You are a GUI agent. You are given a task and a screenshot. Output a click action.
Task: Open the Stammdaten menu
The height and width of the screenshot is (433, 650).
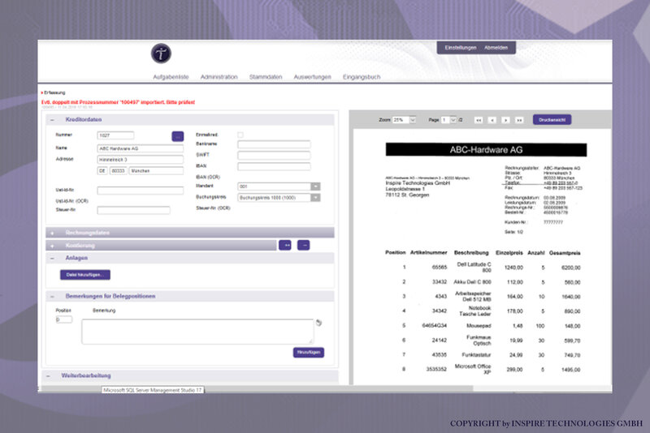[266, 77]
